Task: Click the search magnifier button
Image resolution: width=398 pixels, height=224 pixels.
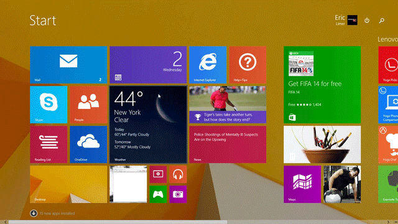Action: pyautogui.click(x=381, y=21)
